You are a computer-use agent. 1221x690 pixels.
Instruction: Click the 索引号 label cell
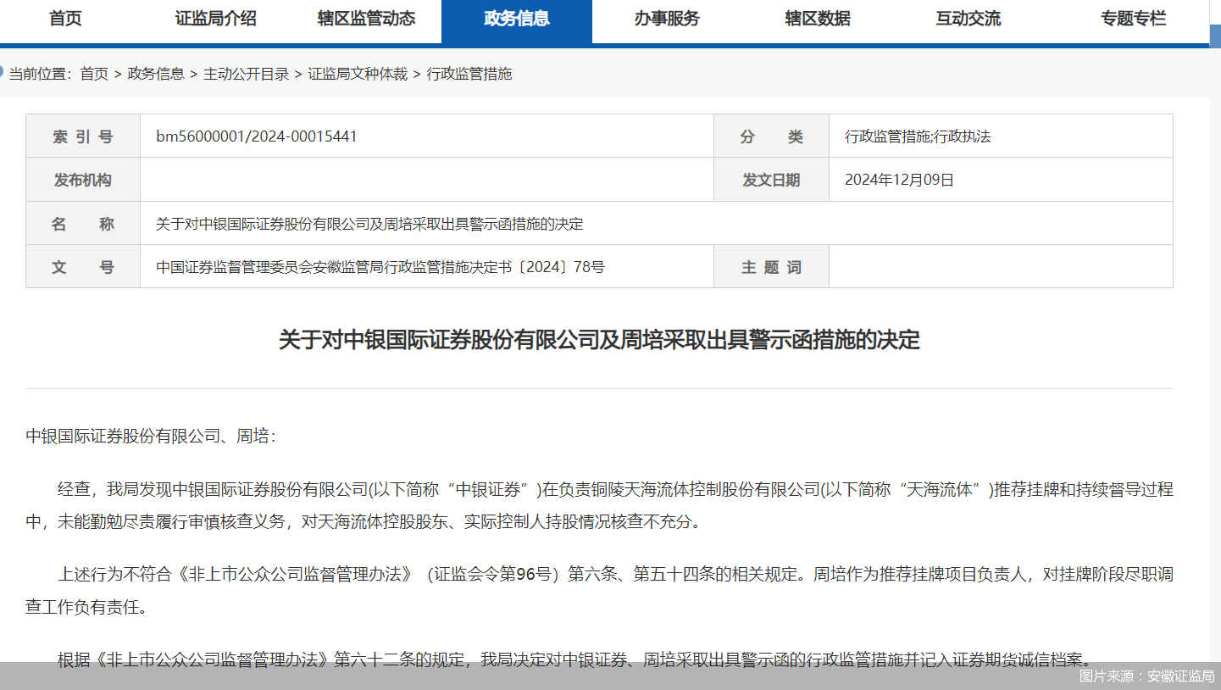point(83,136)
